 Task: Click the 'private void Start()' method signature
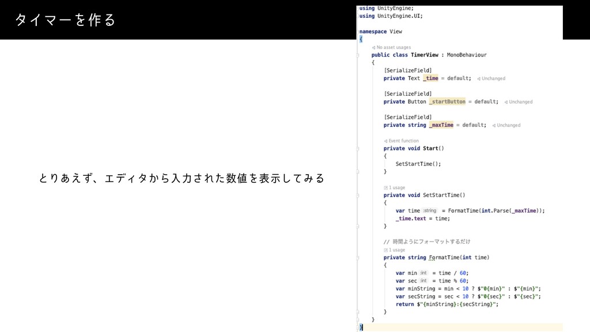[414, 148]
